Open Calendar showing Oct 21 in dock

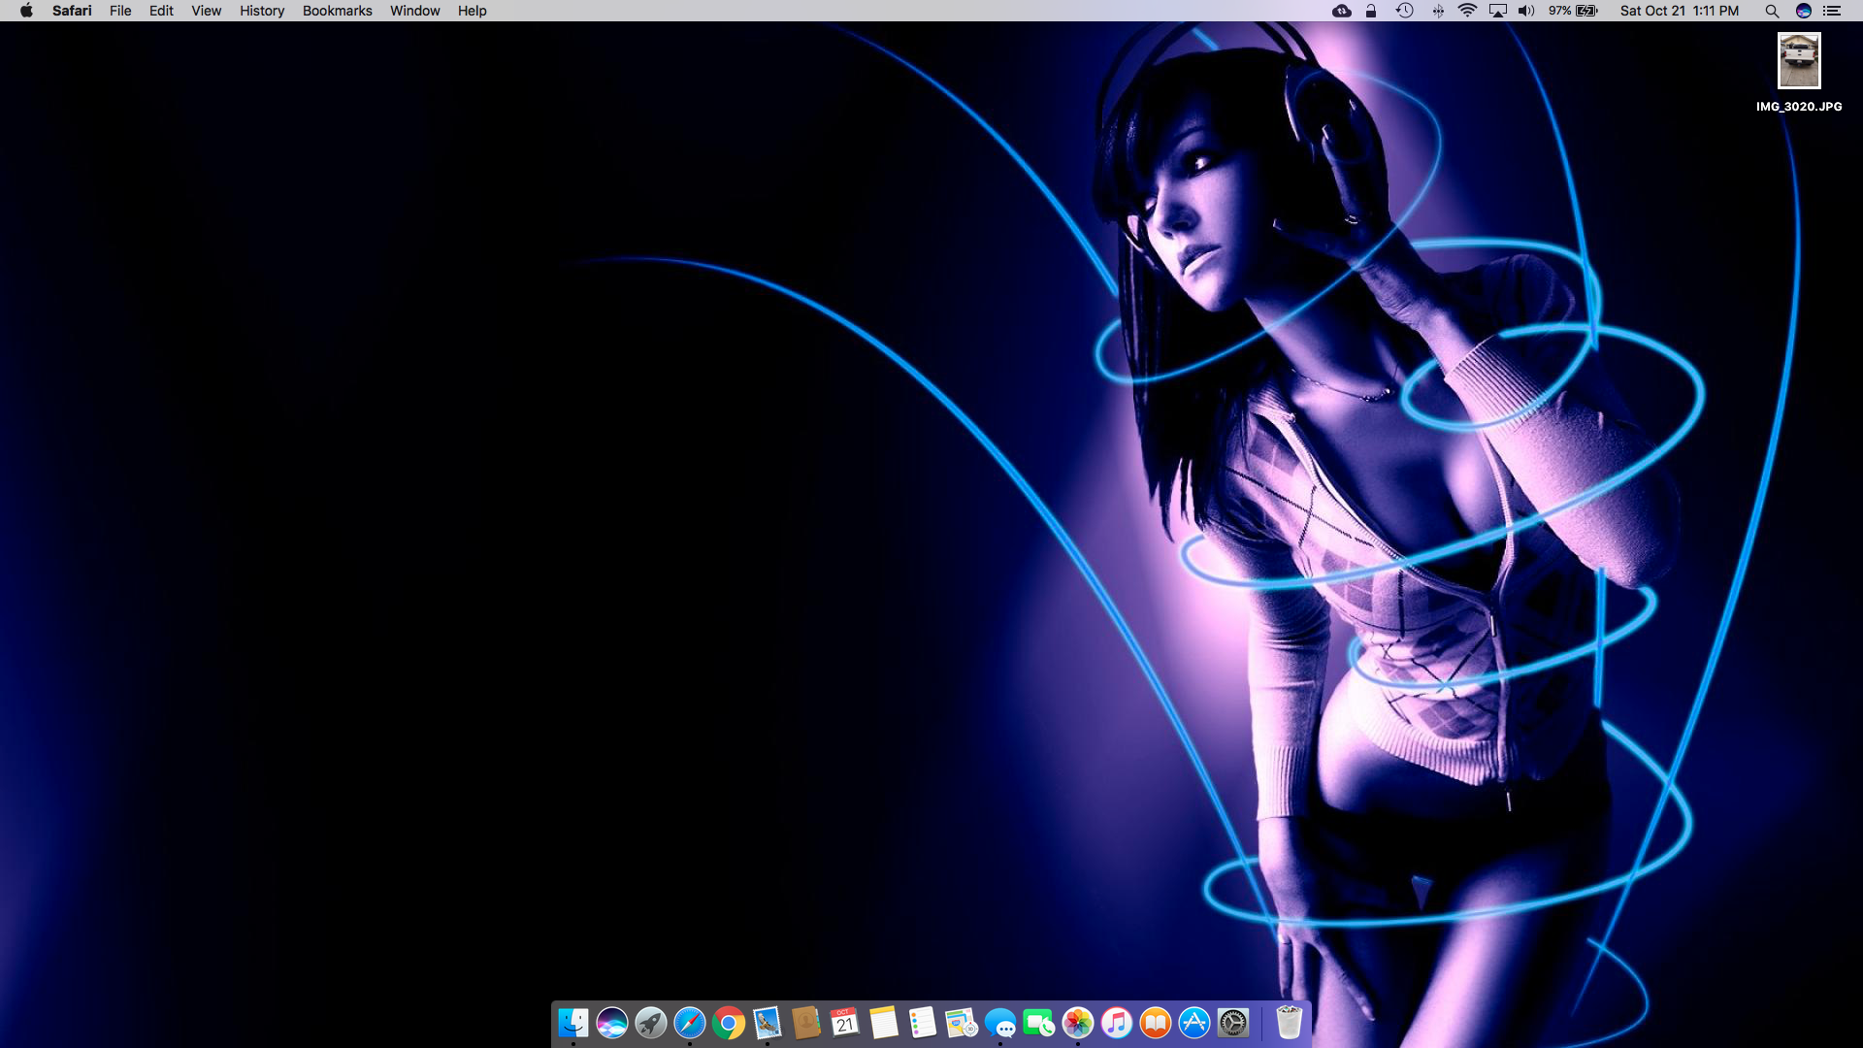point(845,1022)
